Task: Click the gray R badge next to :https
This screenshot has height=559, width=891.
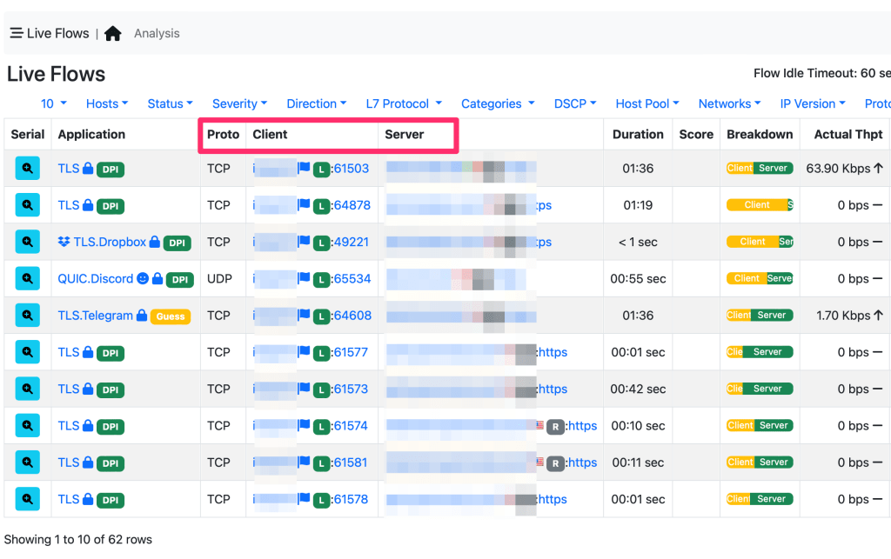Action: (x=555, y=426)
